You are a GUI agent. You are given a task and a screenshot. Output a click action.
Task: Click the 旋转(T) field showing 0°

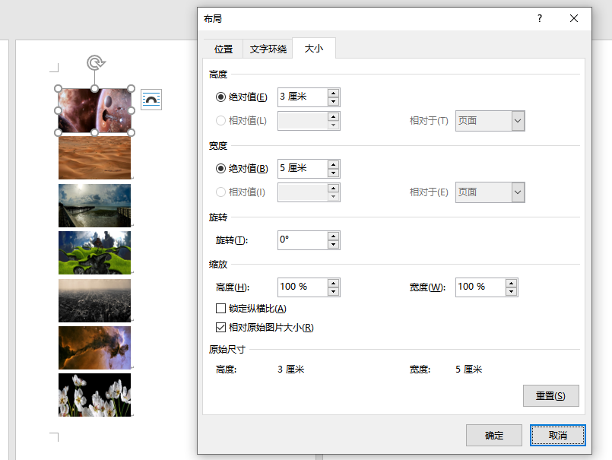[x=303, y=240]
